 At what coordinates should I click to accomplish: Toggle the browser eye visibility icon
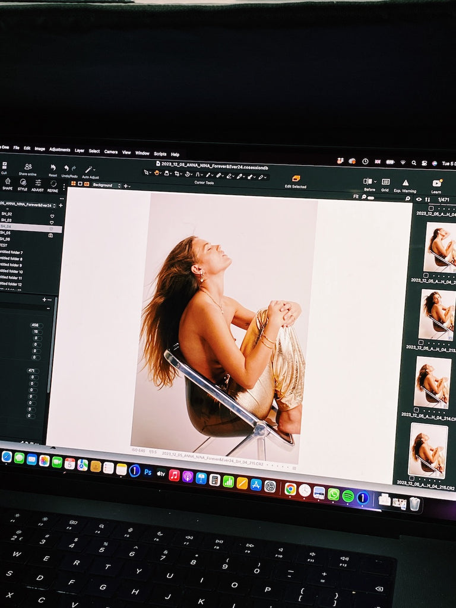419,199
